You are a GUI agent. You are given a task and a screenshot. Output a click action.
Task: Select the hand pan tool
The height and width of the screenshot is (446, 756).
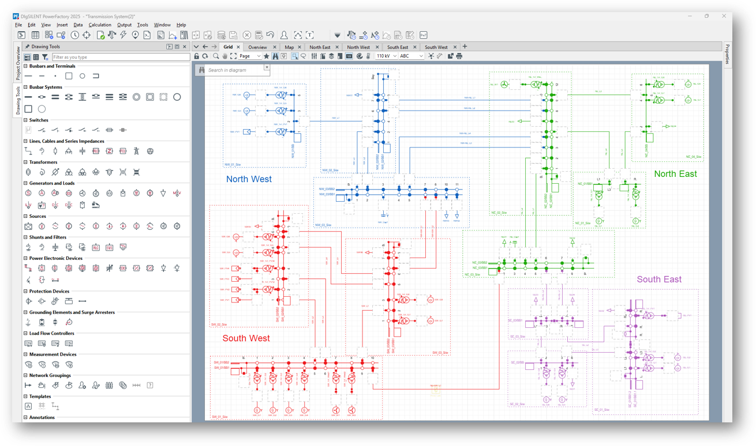pyautogui.click(x=224, y=56)
